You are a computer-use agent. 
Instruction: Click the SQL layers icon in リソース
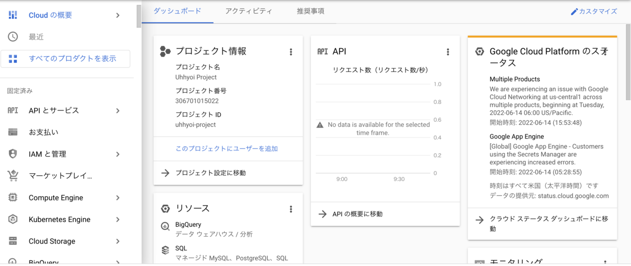165,251
